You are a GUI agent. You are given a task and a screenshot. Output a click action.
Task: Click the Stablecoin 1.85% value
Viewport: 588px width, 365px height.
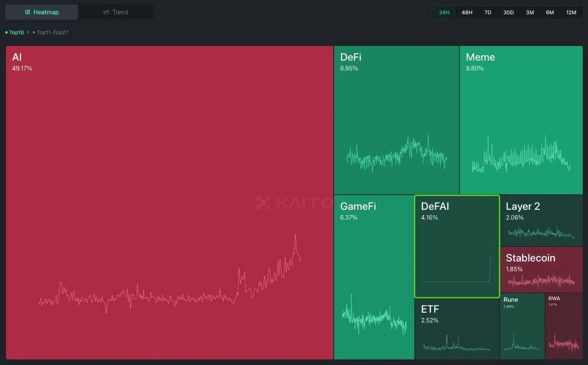(514, 269)
